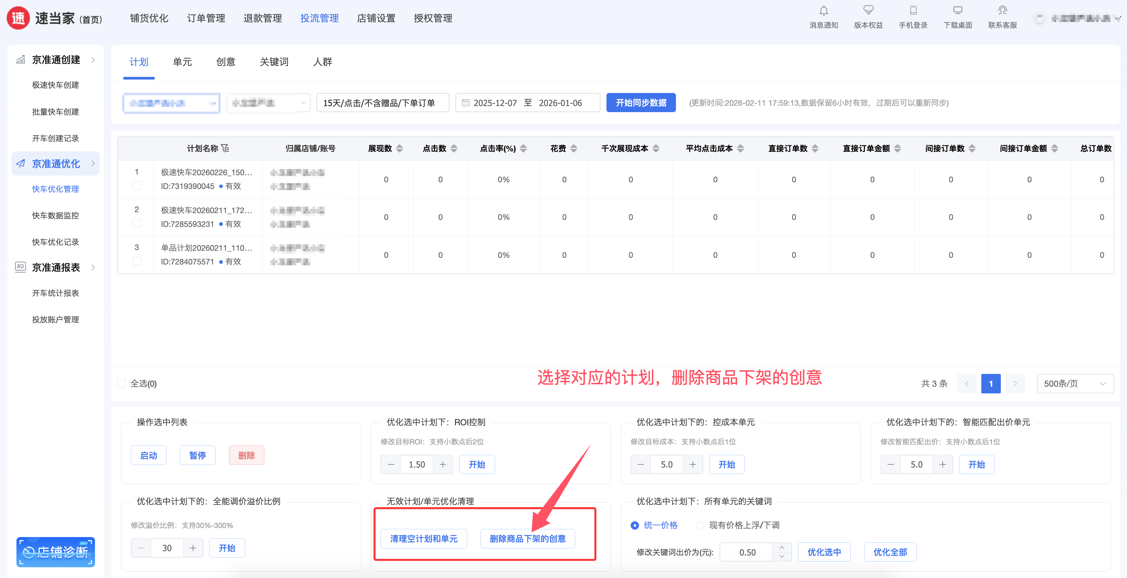
Task: Click the 下载桌面 monitor icon
Action: 958,10
